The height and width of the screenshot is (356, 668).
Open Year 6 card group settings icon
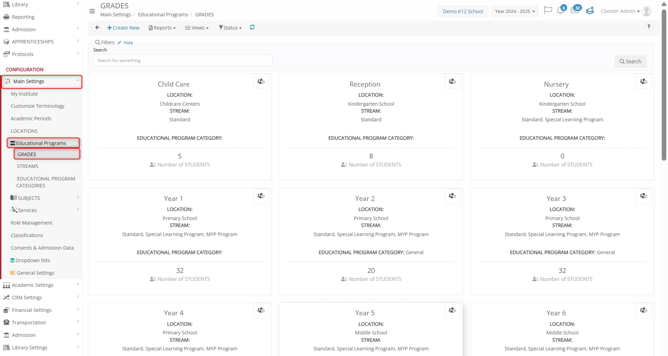[644, 310]
